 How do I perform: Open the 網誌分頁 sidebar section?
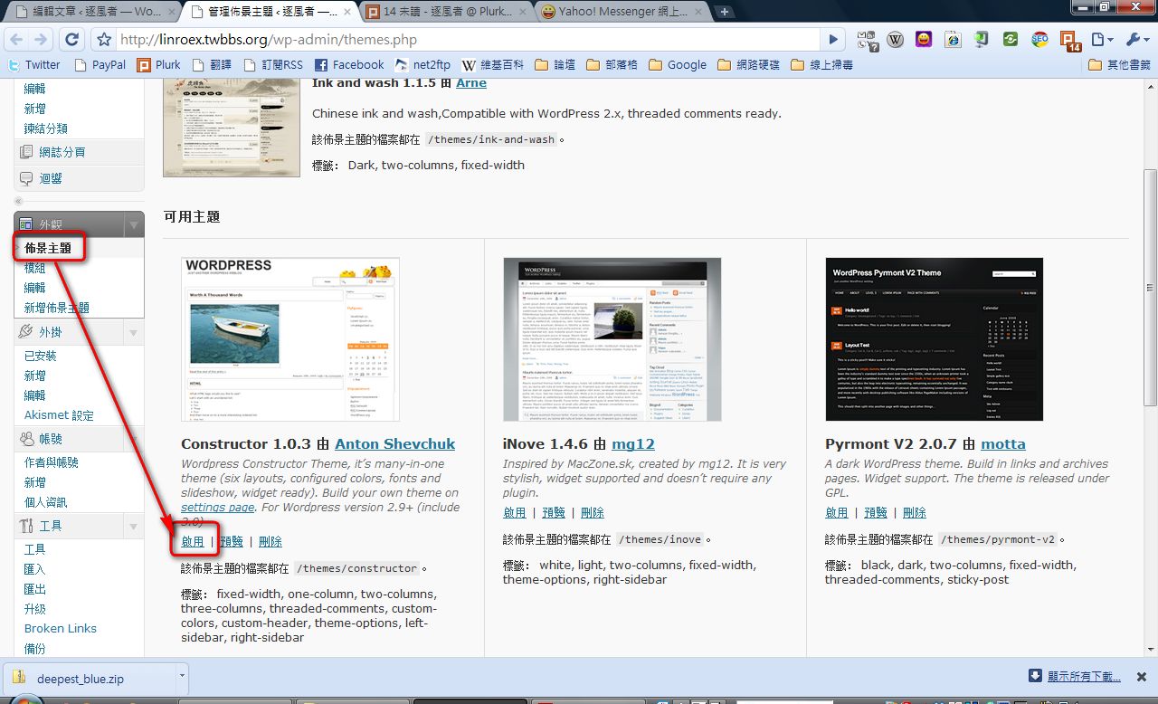pos(80,152)
